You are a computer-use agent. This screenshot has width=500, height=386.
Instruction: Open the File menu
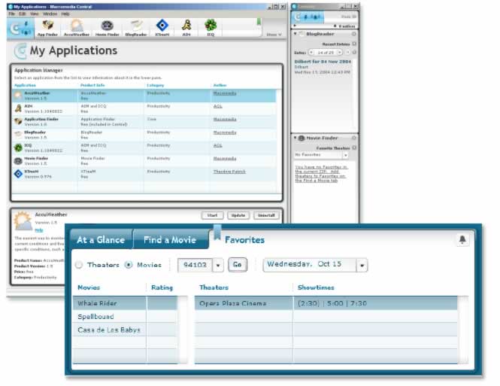click(x=11, y=14)
